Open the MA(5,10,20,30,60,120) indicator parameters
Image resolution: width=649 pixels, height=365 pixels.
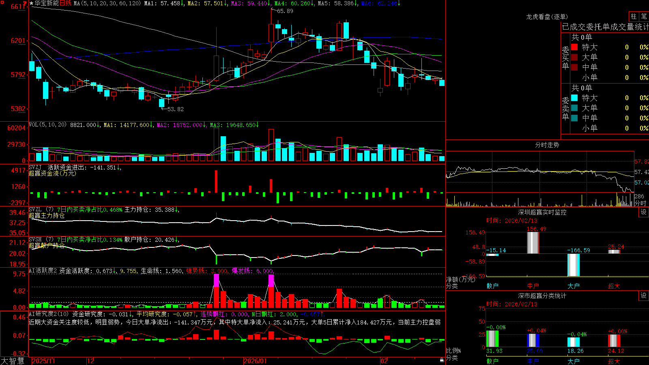click(107, 3)
